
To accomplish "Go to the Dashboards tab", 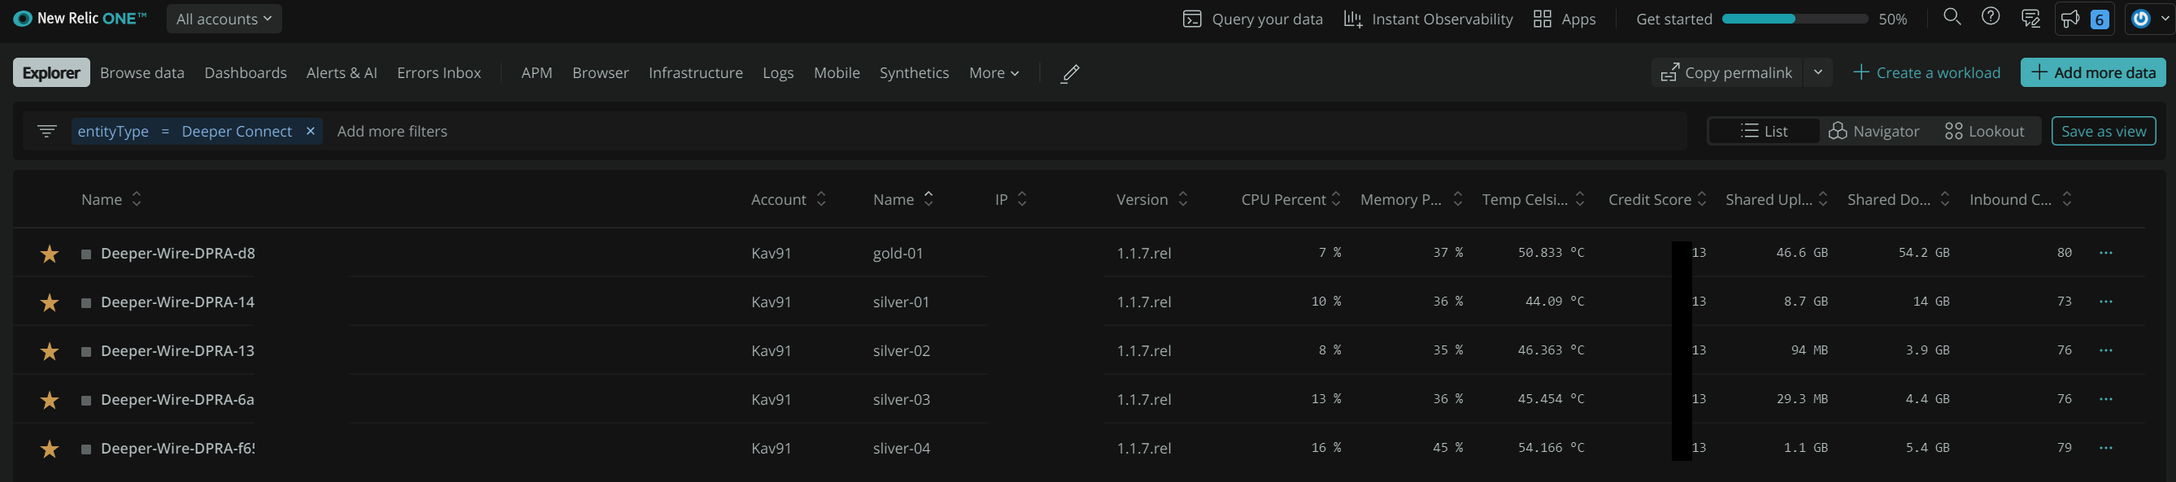I will pos(245,73).
